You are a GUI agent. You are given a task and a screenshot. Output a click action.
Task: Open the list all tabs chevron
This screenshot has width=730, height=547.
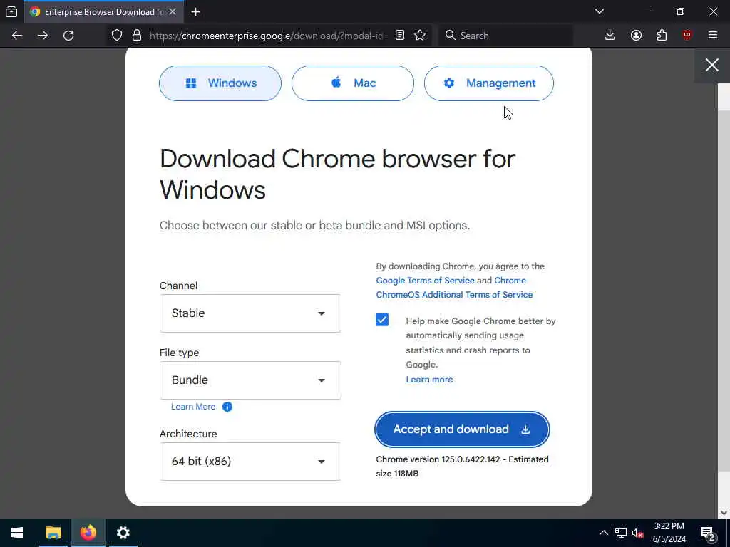coord(600,11)
